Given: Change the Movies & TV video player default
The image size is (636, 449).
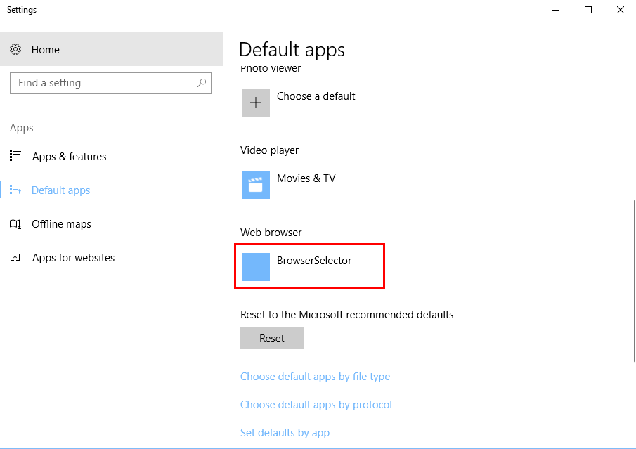Looking at the screenshot, I should pyautogui.click(x=306, y=178).
